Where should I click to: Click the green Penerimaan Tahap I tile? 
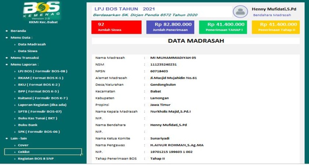[x=223, y=27]
